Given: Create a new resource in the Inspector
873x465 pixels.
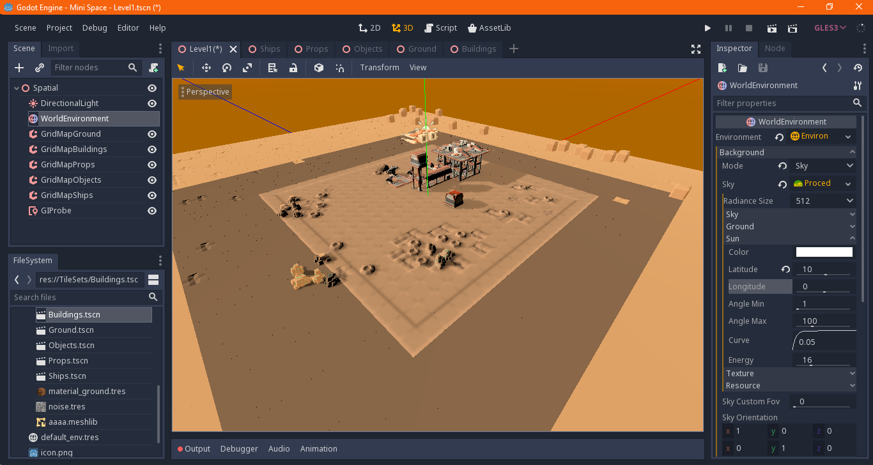Looking at the screenshot, I should point(722,67).
